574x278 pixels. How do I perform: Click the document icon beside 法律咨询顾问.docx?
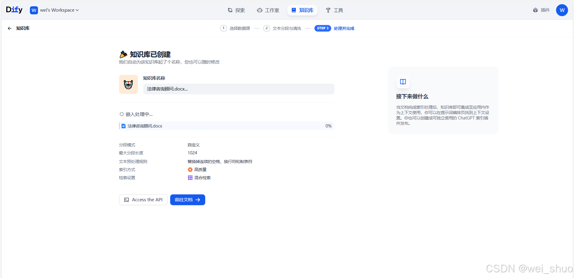pyautogui.click(x=124, y=126)
